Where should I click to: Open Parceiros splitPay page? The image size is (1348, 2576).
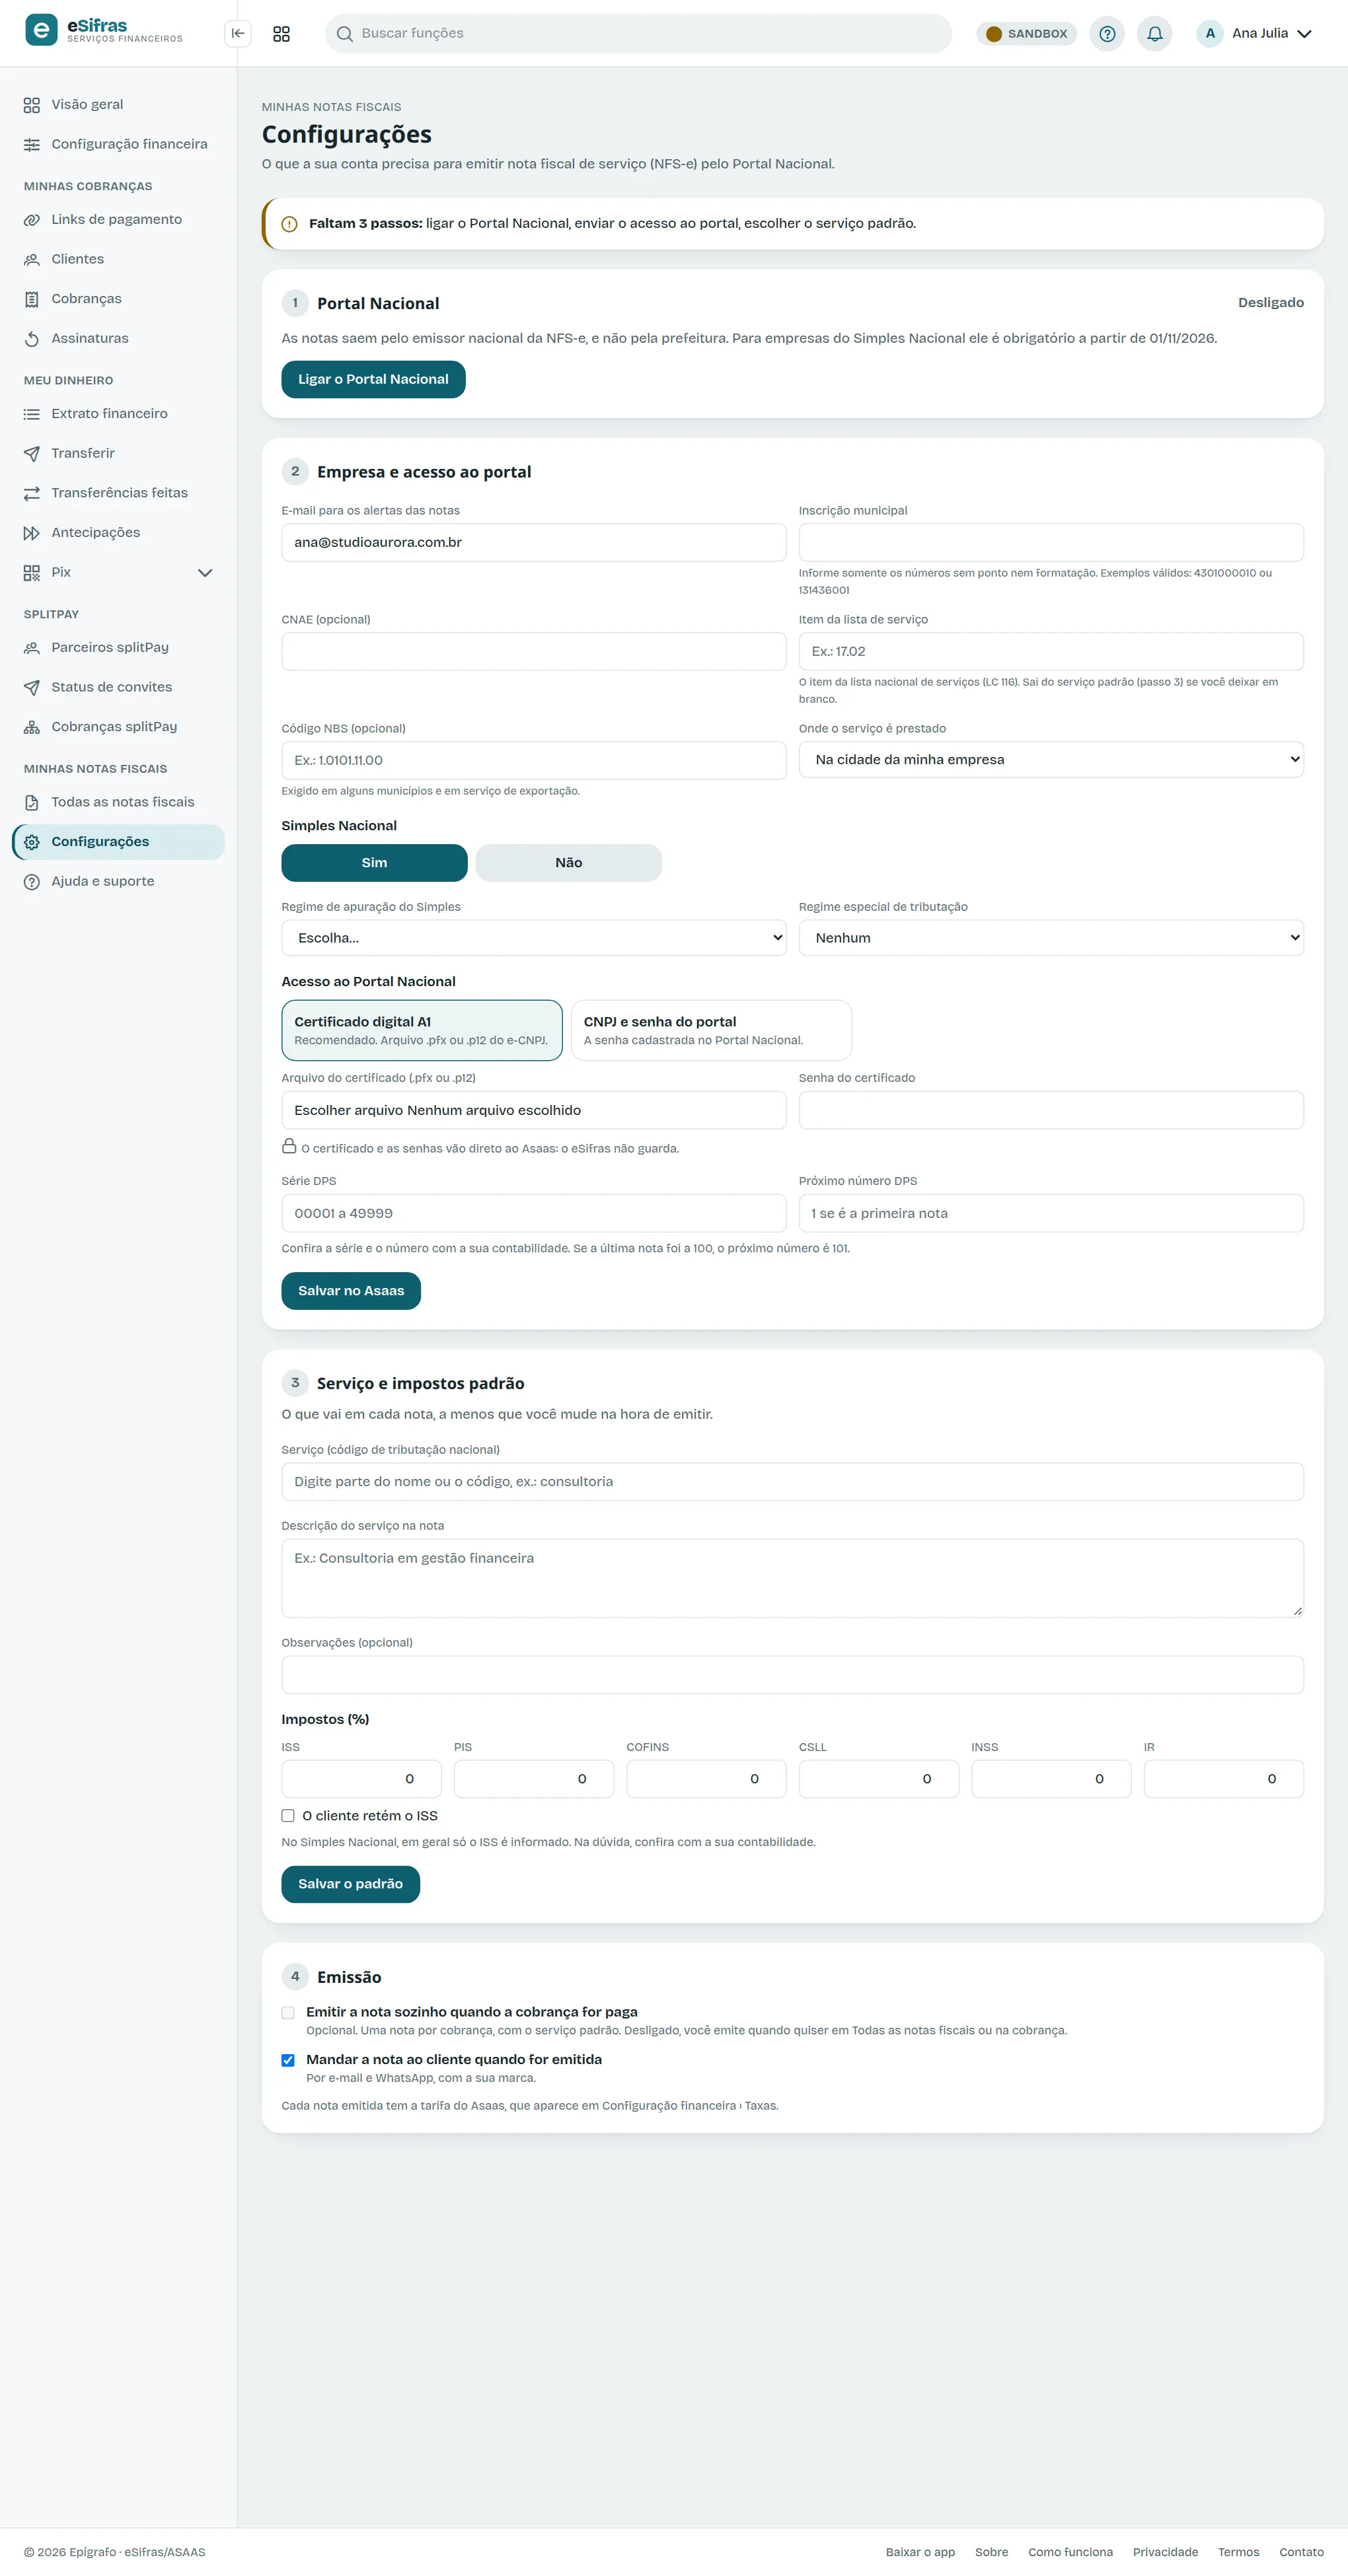(x=118, y=648)
